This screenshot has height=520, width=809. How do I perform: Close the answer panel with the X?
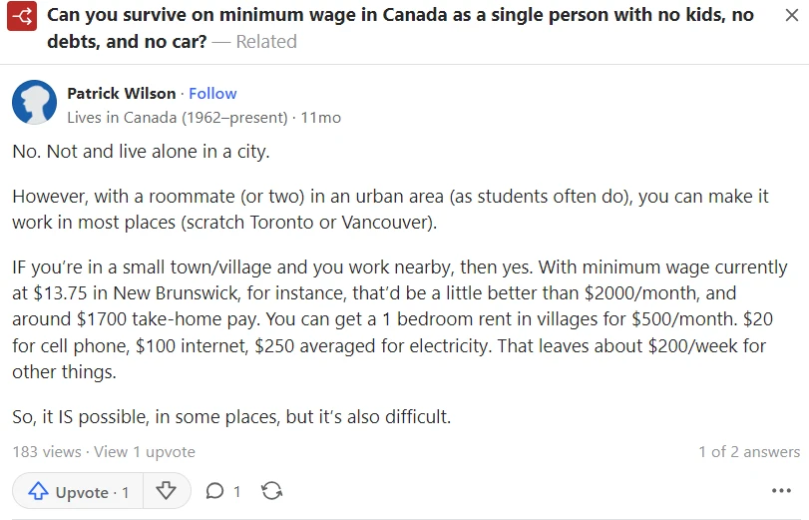pos(791,15)
